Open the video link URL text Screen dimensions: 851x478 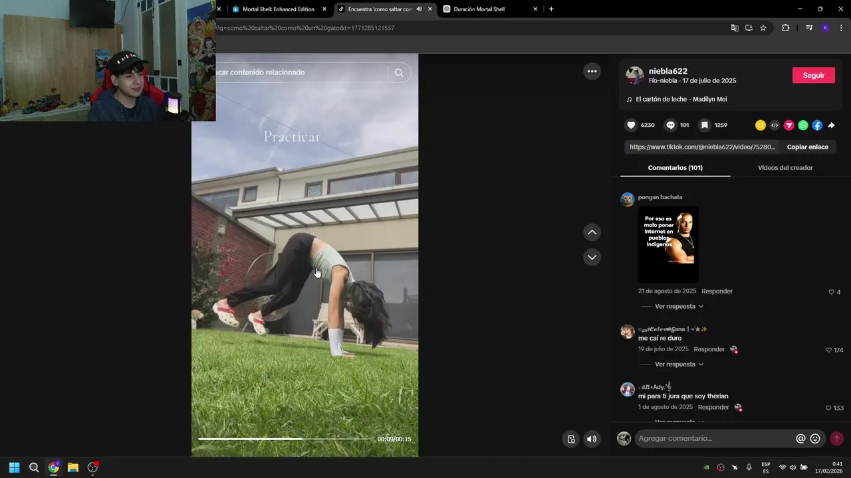[x=702, y=147]
